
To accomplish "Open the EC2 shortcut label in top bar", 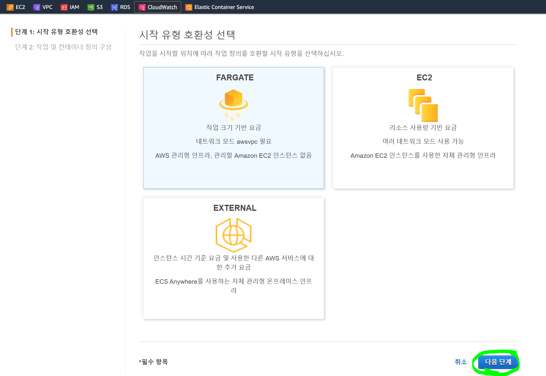I will [21, 7].
